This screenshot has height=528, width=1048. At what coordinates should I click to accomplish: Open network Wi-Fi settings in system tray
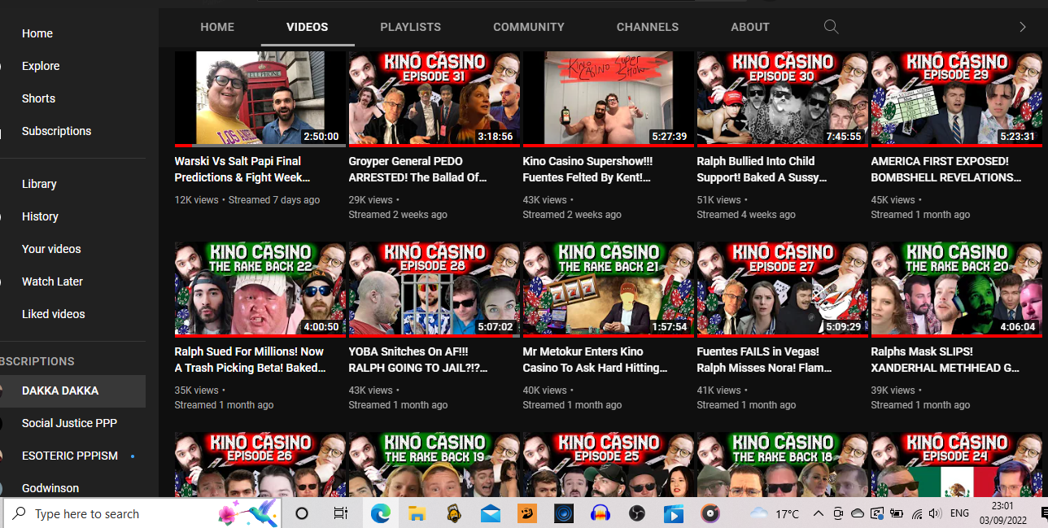[x=917, y=513]
